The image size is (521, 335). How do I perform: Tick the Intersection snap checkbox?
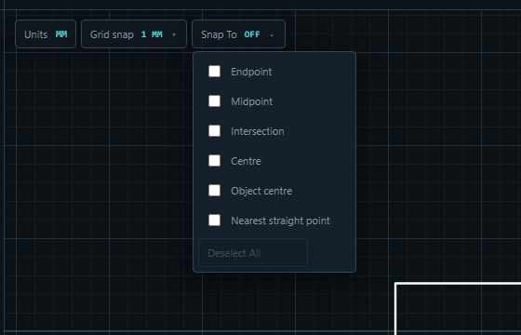(x=214, y=131)
